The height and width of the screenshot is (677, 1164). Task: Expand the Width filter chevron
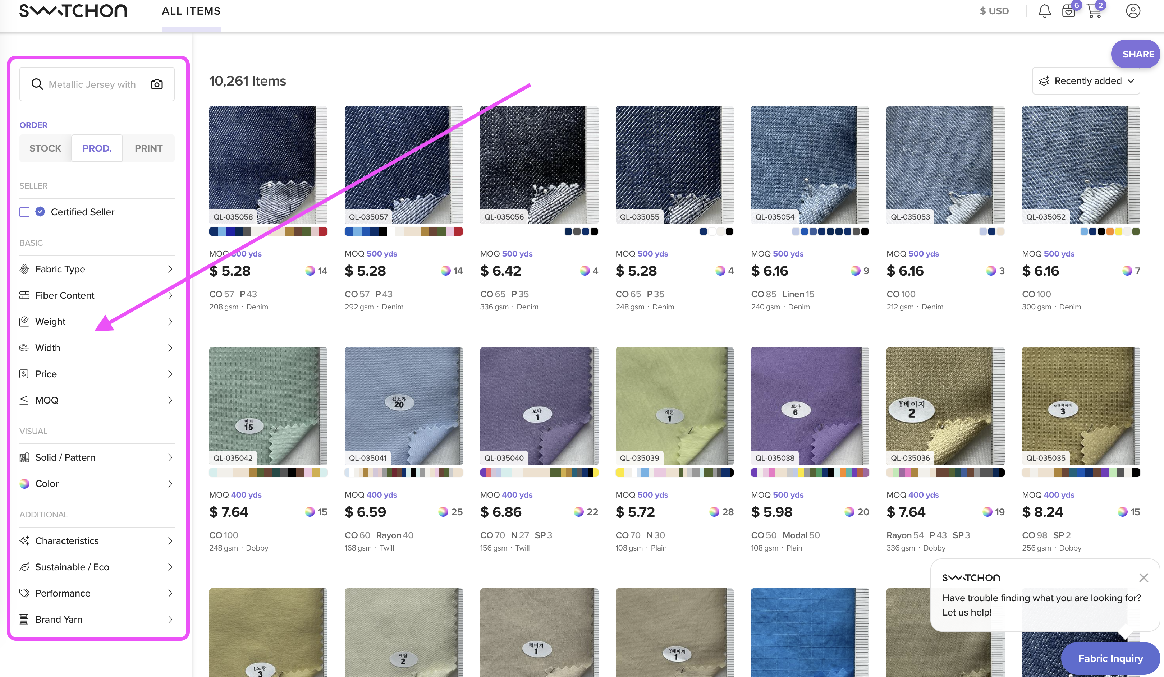pyautogui.click(x=170, y=348)
